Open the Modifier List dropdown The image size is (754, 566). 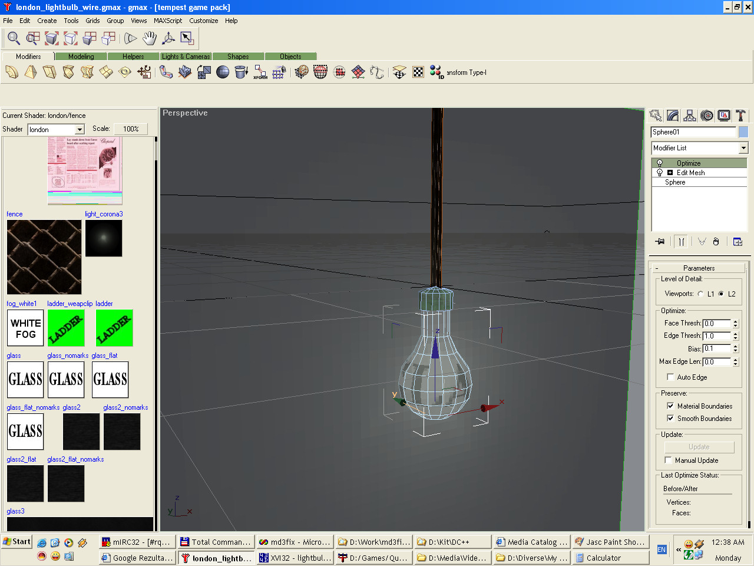[x=743, y=148]
